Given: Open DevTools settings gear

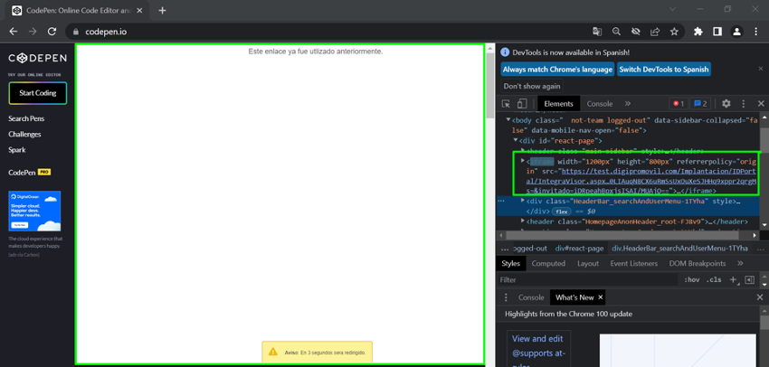Looking at the screenshot, I should pyautogui.click(x=726, y=104).
